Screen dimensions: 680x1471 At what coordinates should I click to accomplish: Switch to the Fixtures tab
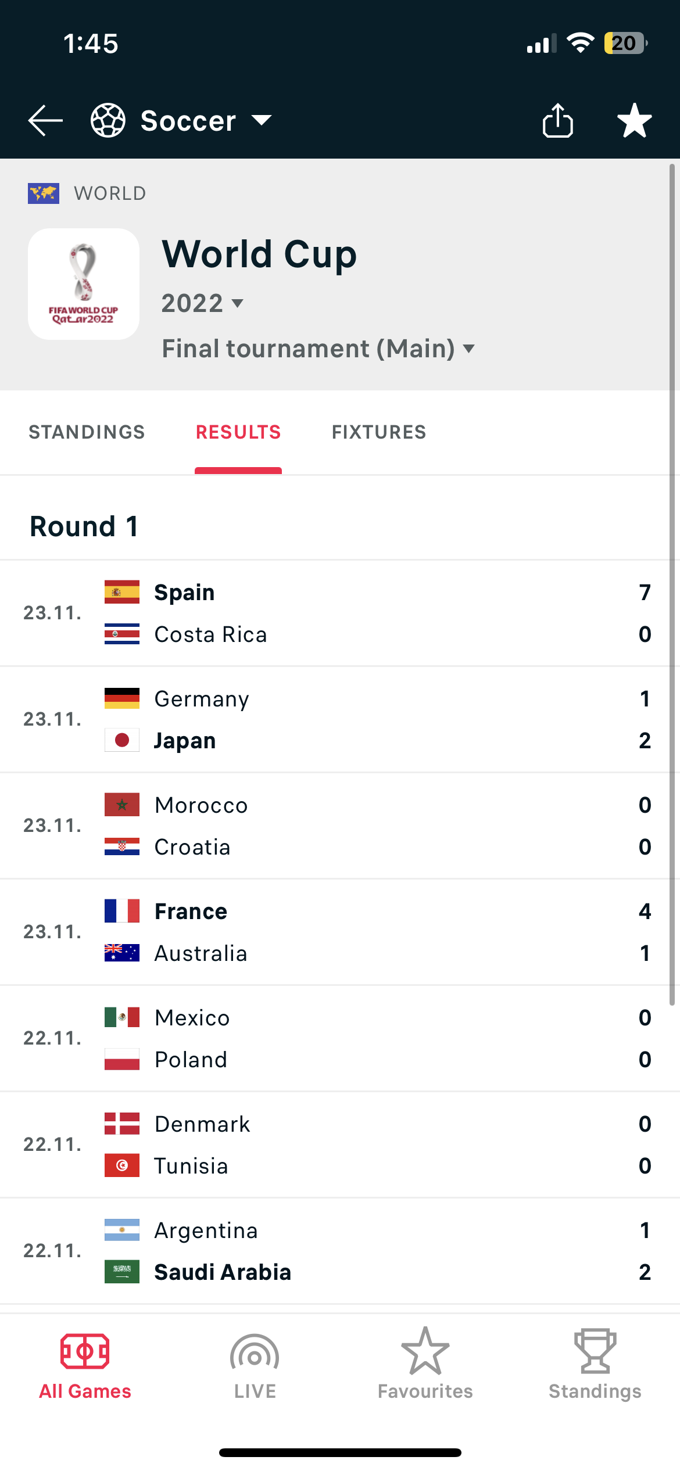[379, 432]
